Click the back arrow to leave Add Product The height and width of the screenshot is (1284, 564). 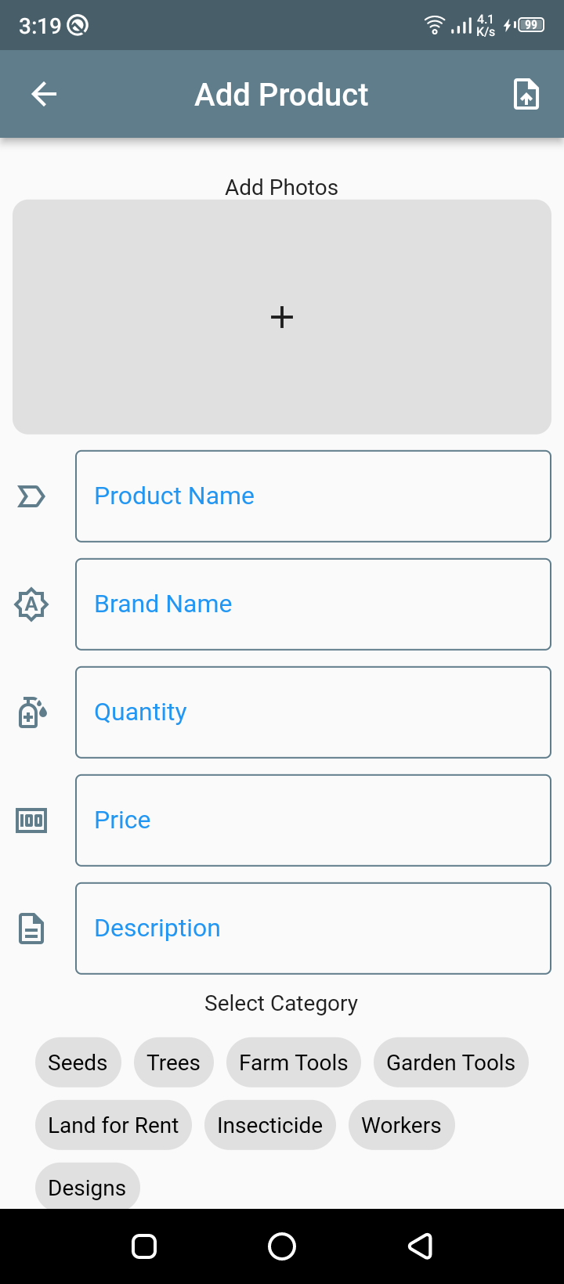[43, 93]
